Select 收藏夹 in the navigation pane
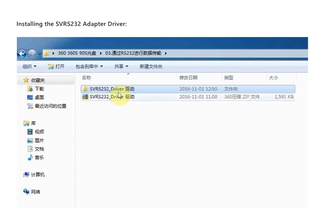The image size is (324, 218). pos(38,80)
